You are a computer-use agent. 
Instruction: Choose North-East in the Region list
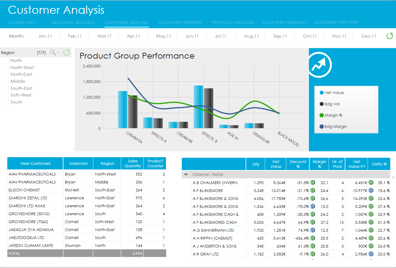click(x=21, y=74)
